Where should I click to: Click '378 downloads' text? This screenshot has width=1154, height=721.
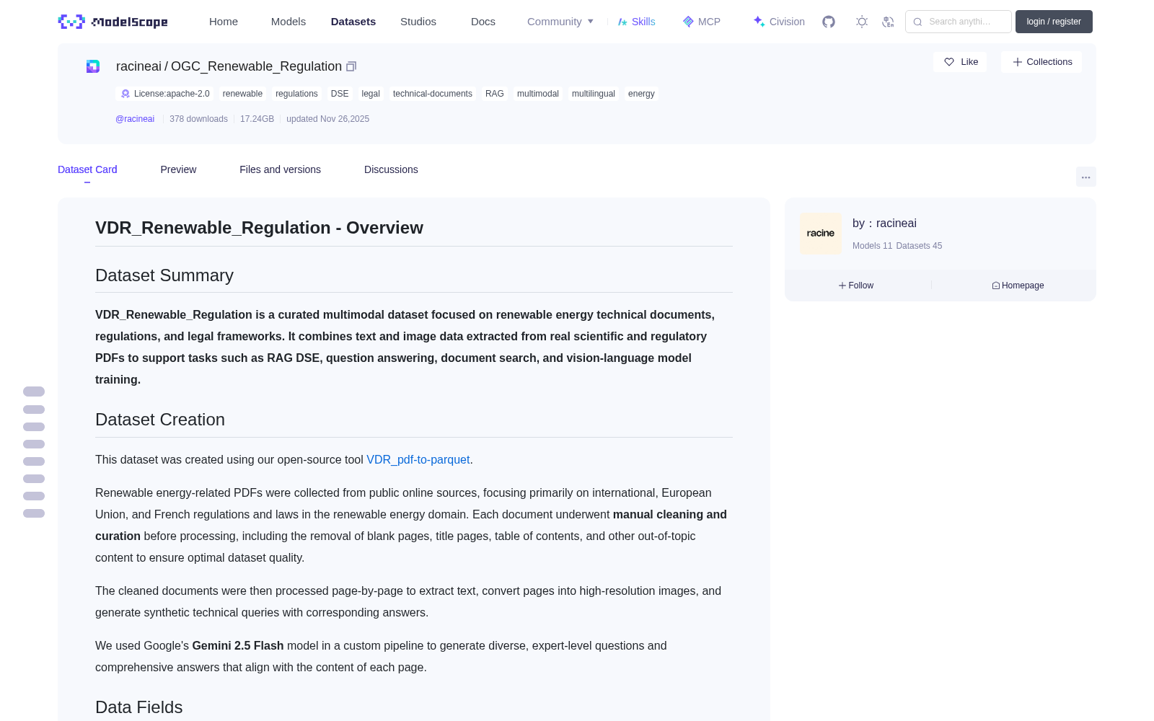(x=198, y=119)
